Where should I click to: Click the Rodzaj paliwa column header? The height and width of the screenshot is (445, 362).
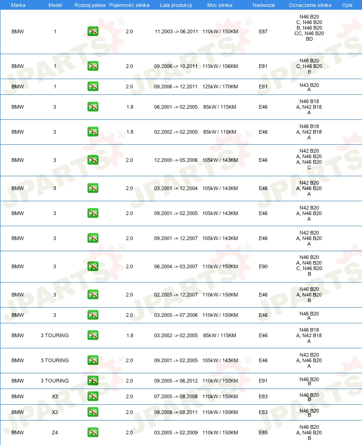90,5
